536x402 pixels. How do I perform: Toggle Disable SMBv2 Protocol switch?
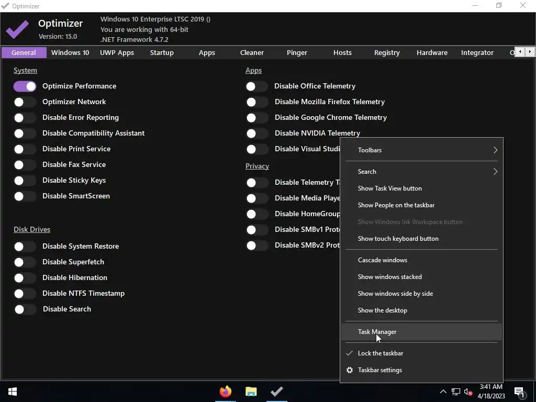pyautogui.click(x=257, y=245)
